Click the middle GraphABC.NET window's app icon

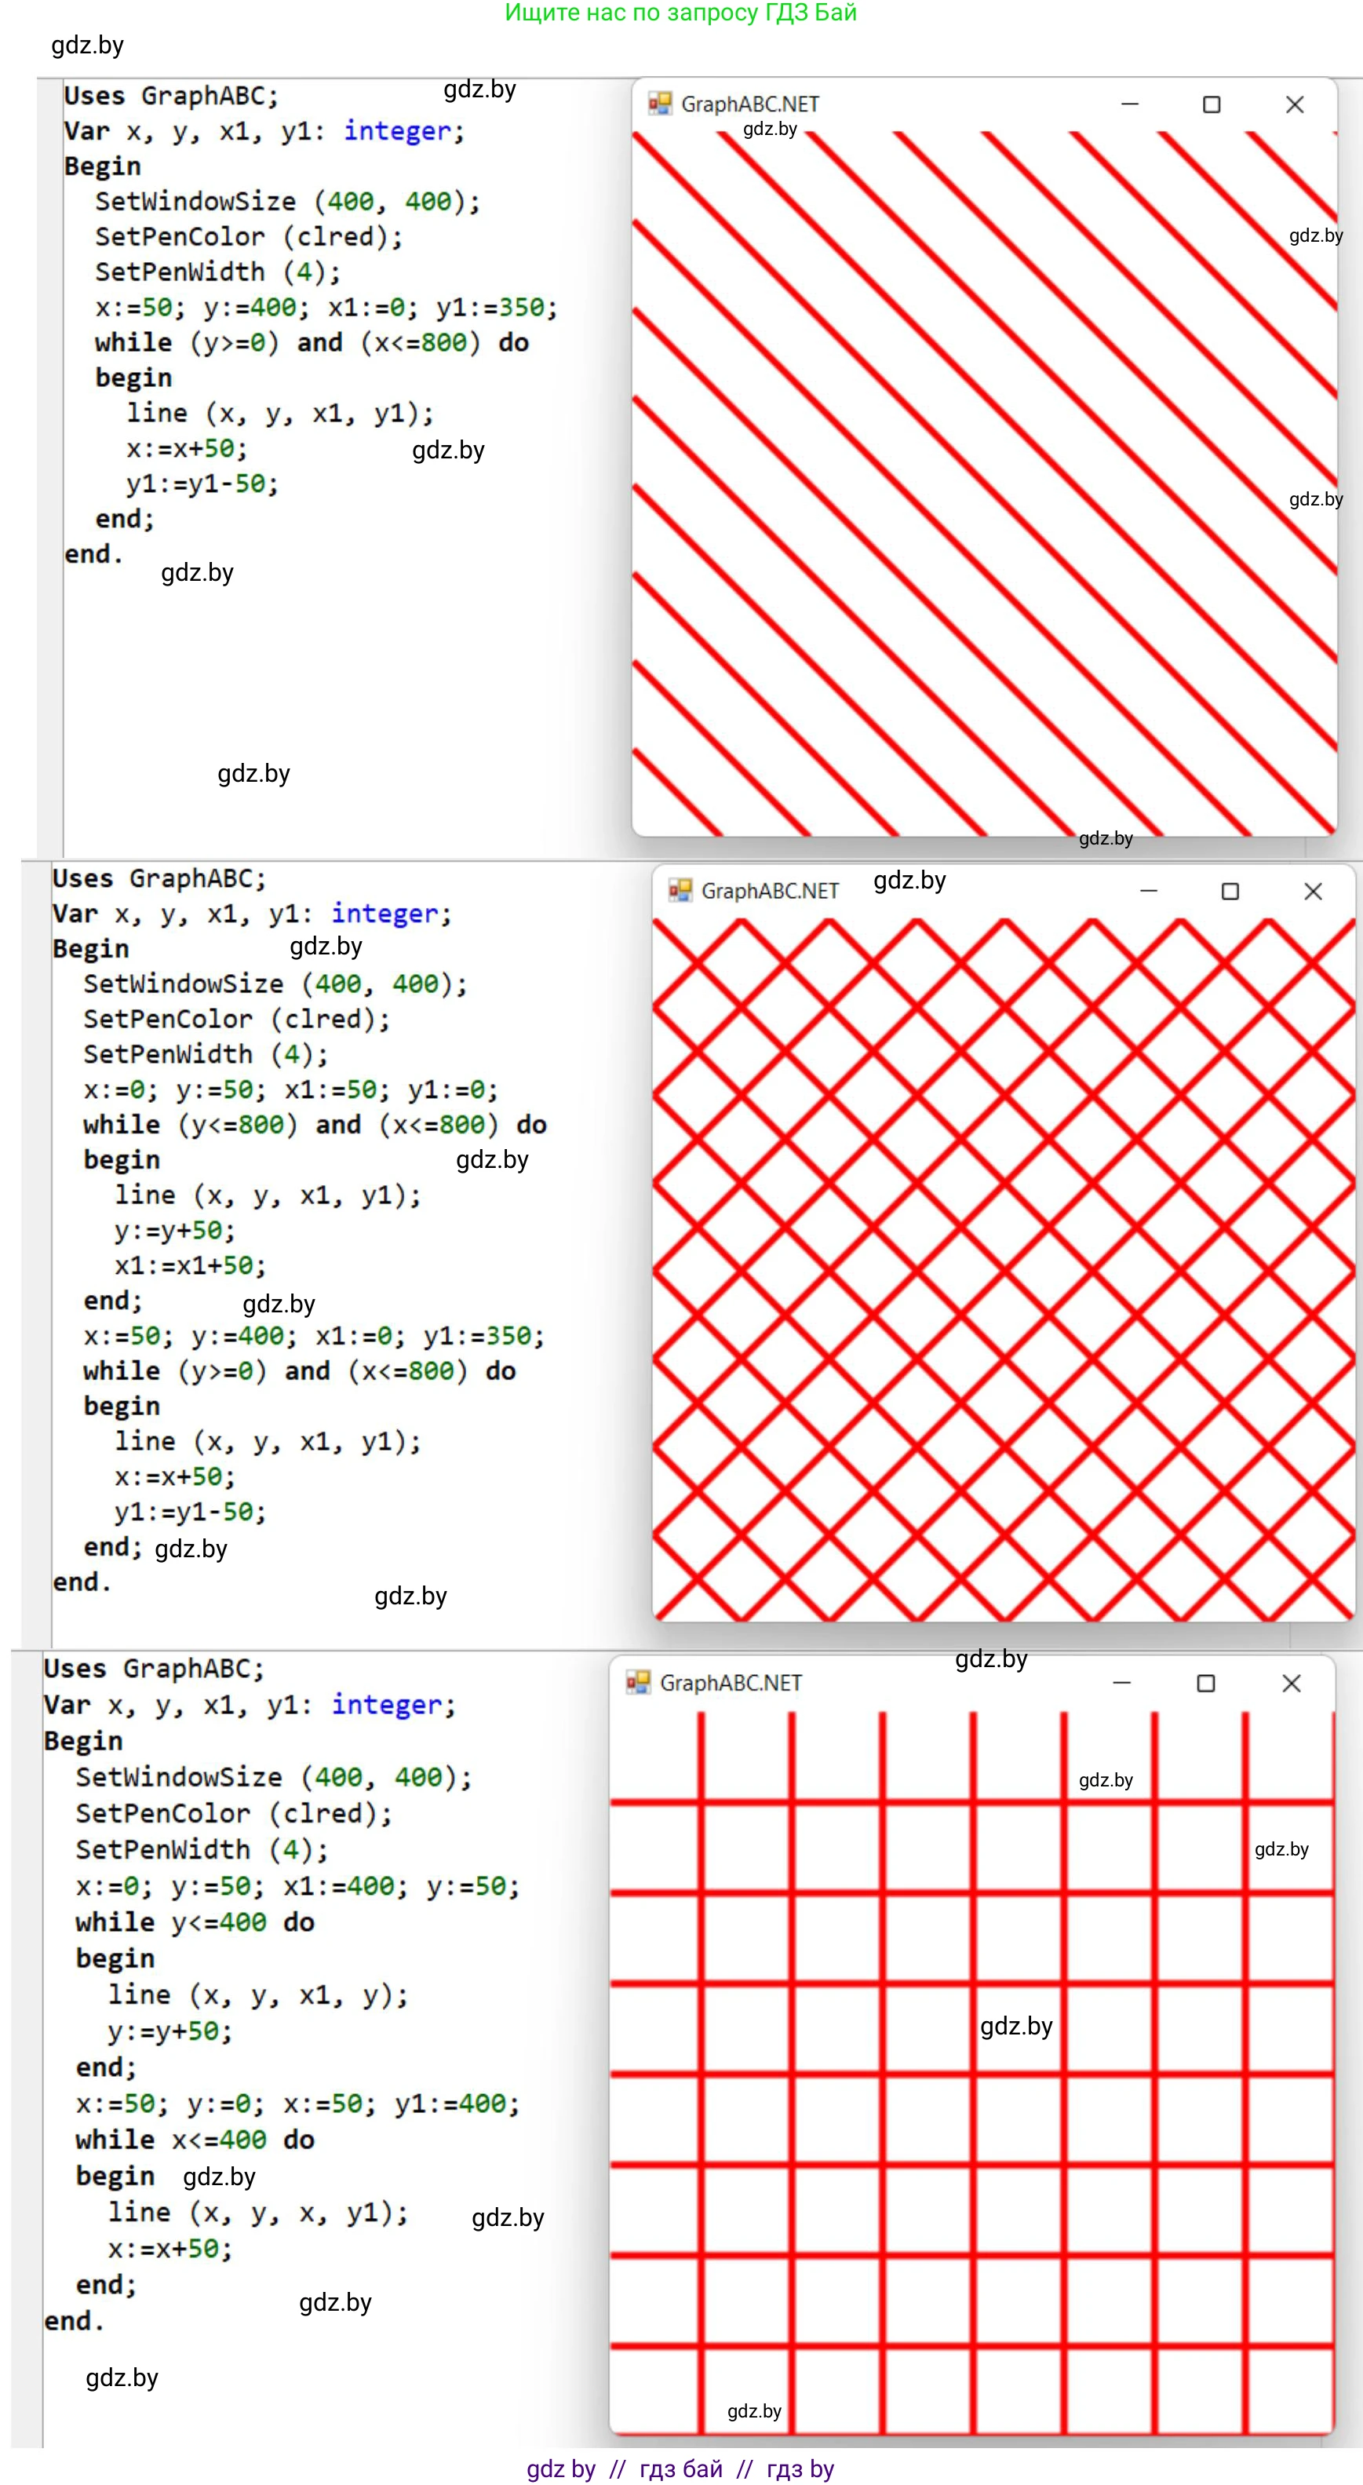680,890
